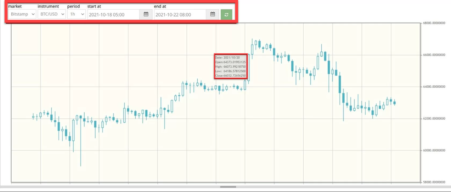Click the end at date field
Image resolution: width=451 pixels, height=192 pixels.
[180, 15]
